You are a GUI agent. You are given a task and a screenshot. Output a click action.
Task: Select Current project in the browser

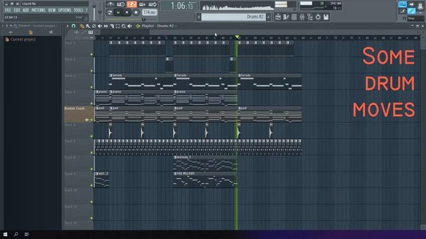click(23, 40)
